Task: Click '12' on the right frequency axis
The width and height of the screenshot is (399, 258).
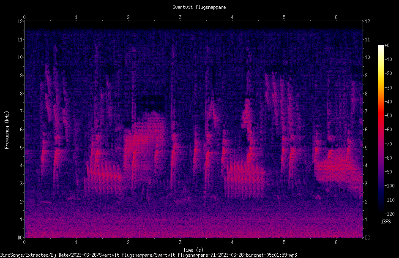Action: pyautogui.click(x=367, y=22)
